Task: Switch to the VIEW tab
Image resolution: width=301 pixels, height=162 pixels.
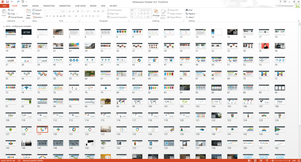Action: click(x=103, y=6)
